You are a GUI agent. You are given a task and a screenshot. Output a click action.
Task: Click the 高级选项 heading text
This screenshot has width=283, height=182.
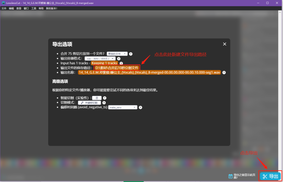point(60,81)
